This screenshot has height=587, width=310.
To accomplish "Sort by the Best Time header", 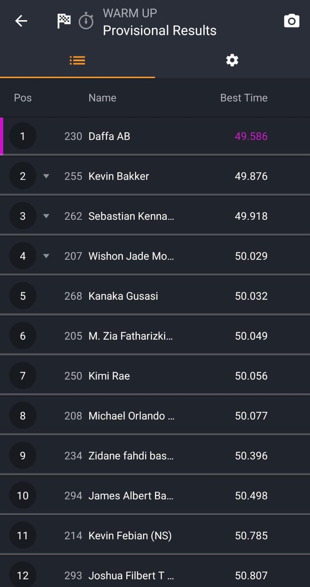I will tap(244, 98).
